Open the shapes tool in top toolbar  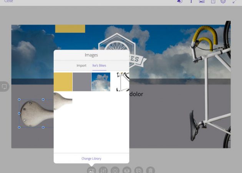point(179,2)
